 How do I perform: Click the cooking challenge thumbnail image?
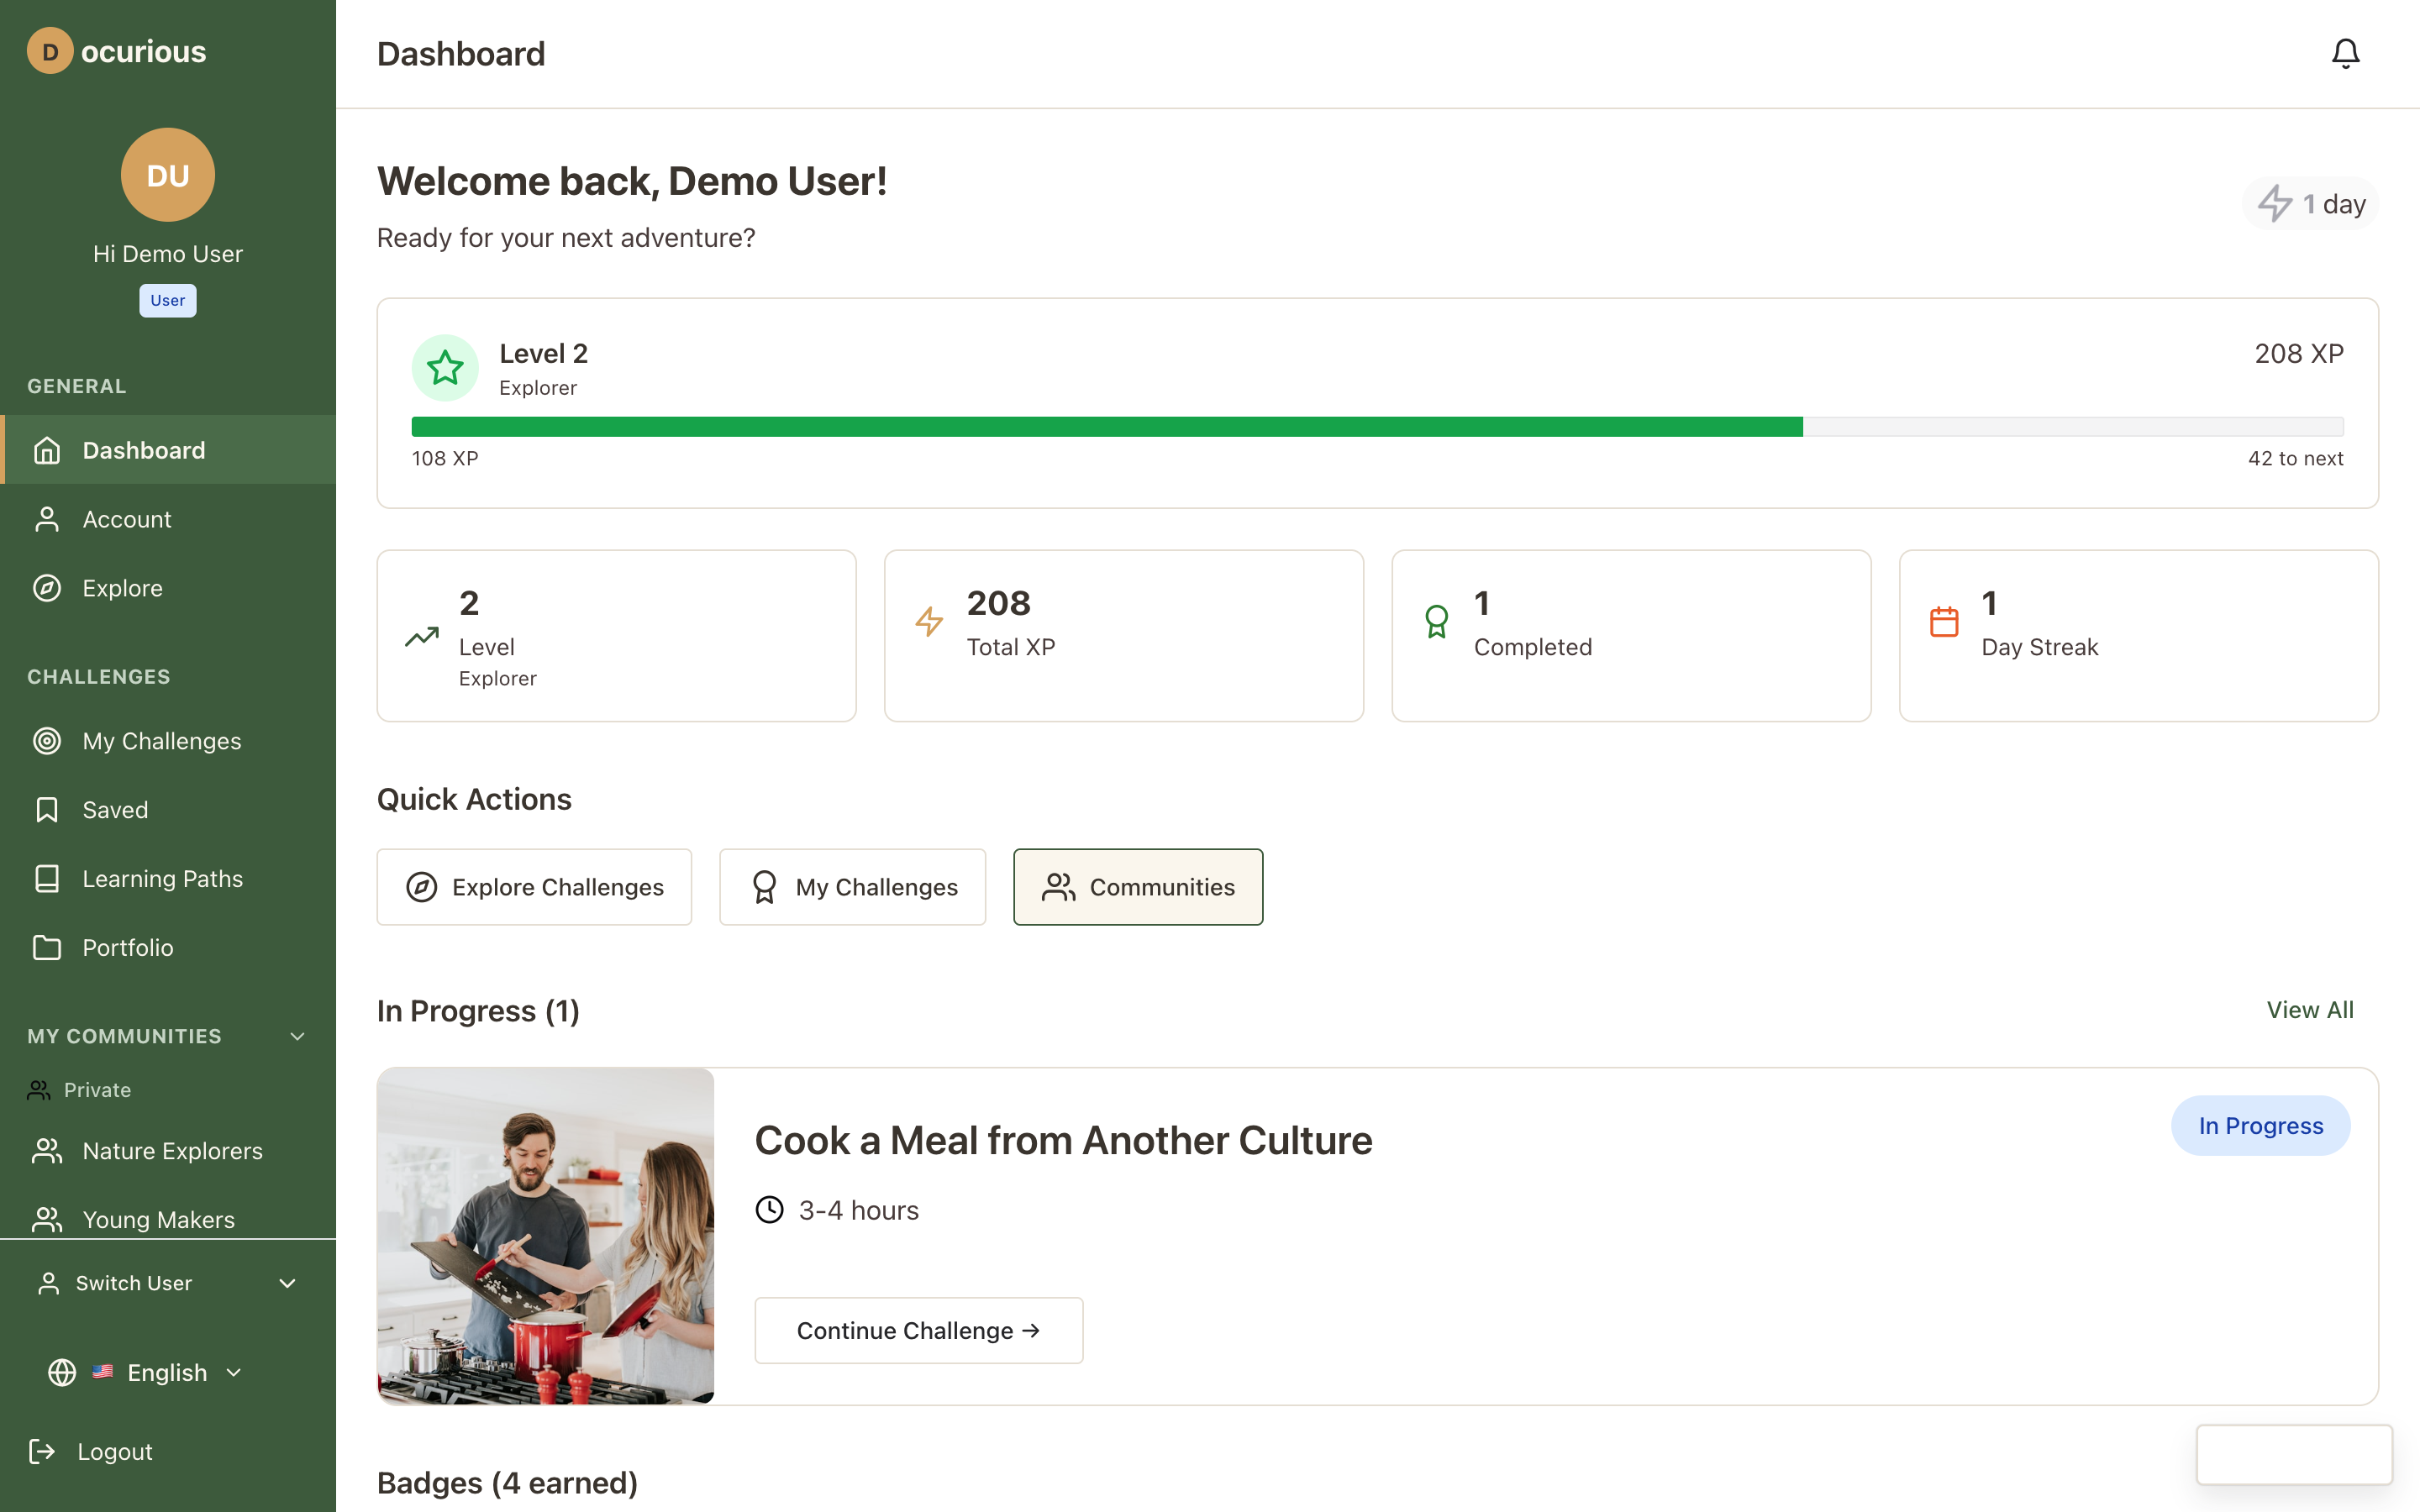(546, 1236)
